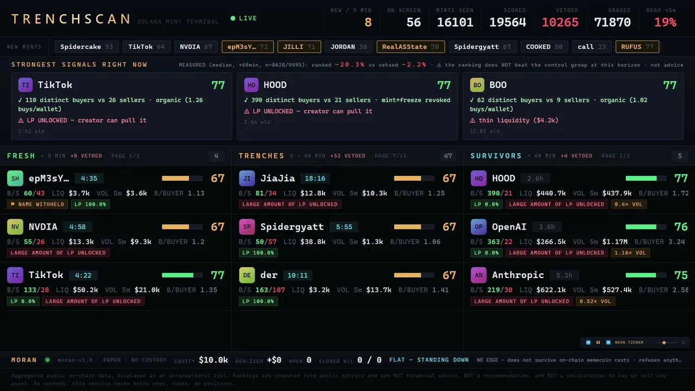Click LP 100.0% badge in epM3sY row
The width and height of the screenshot is (695, 391).
(91, 204)
